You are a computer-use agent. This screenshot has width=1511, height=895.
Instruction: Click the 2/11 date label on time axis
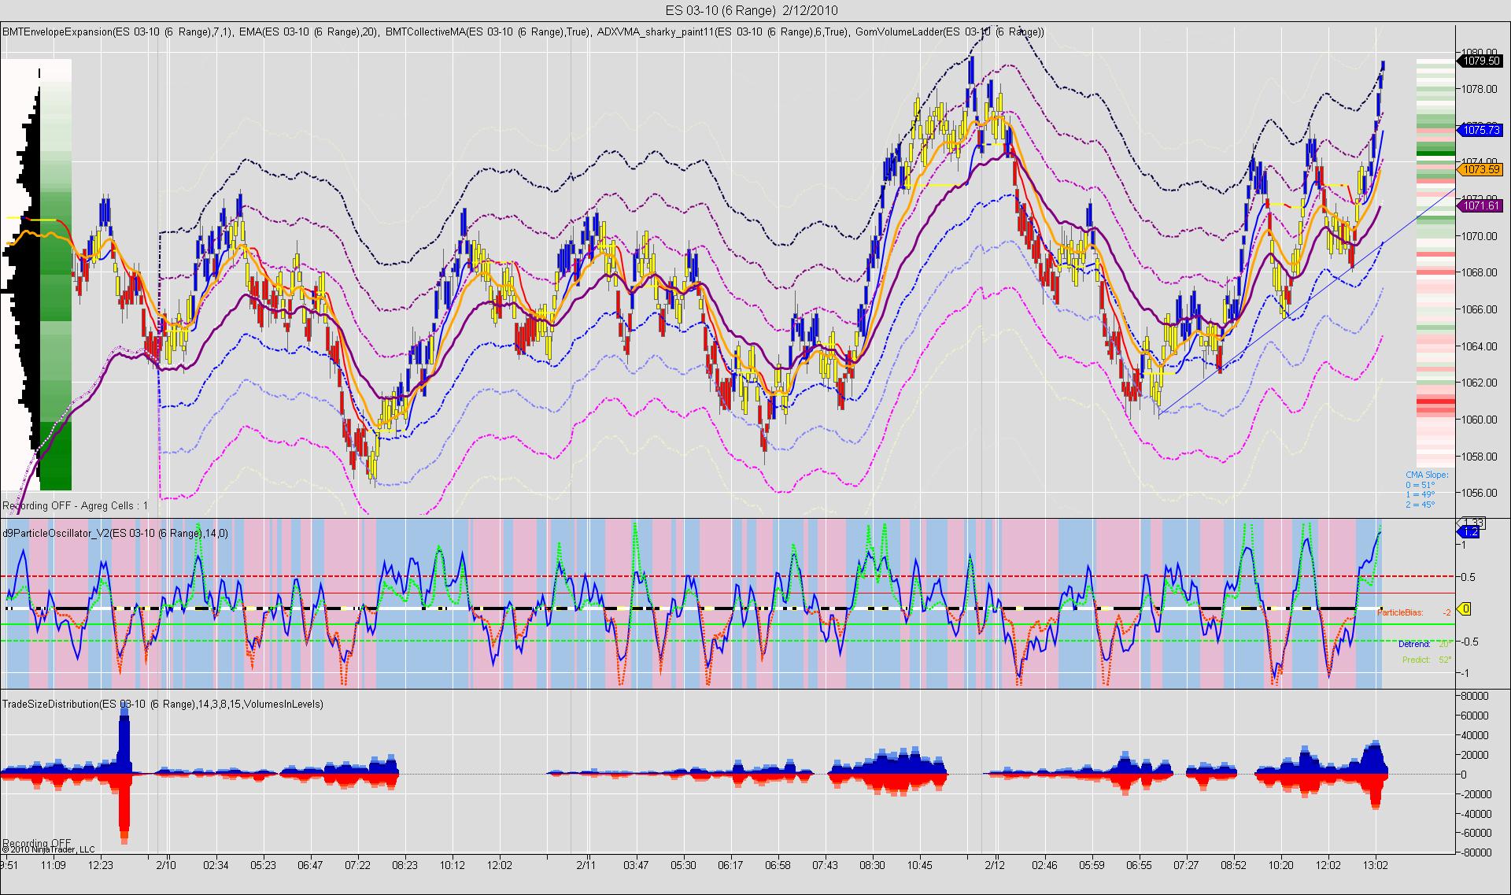(x=586, y=864)
